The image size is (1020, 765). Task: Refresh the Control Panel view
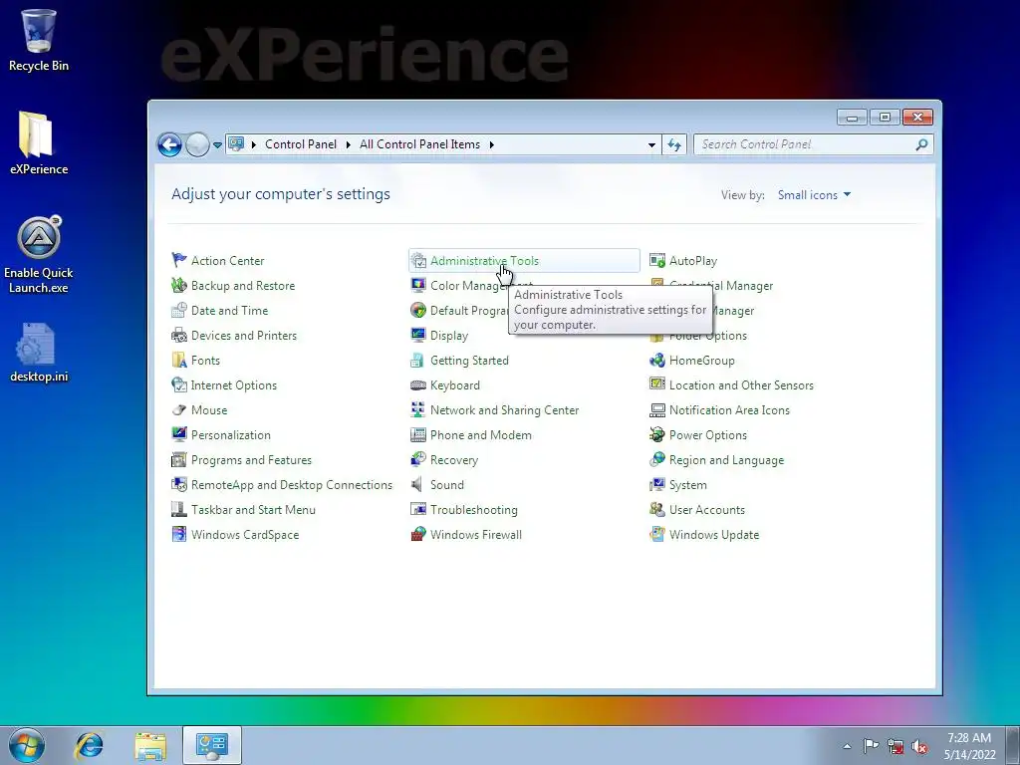click(674, 144)
